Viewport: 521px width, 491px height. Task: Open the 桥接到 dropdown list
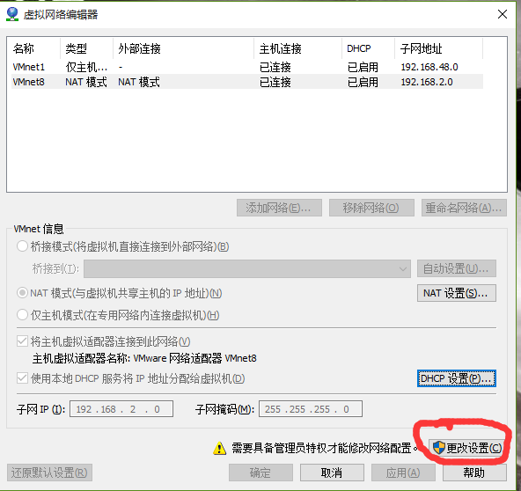[x=247, y=268]
